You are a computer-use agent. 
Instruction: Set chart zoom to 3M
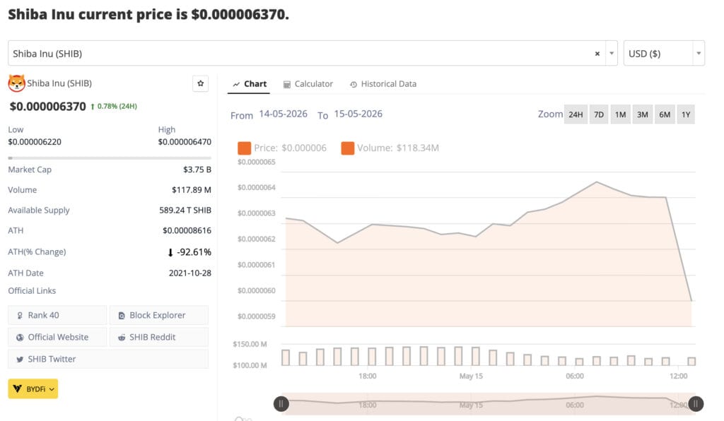pyautogui.click(x=643, y=114)
